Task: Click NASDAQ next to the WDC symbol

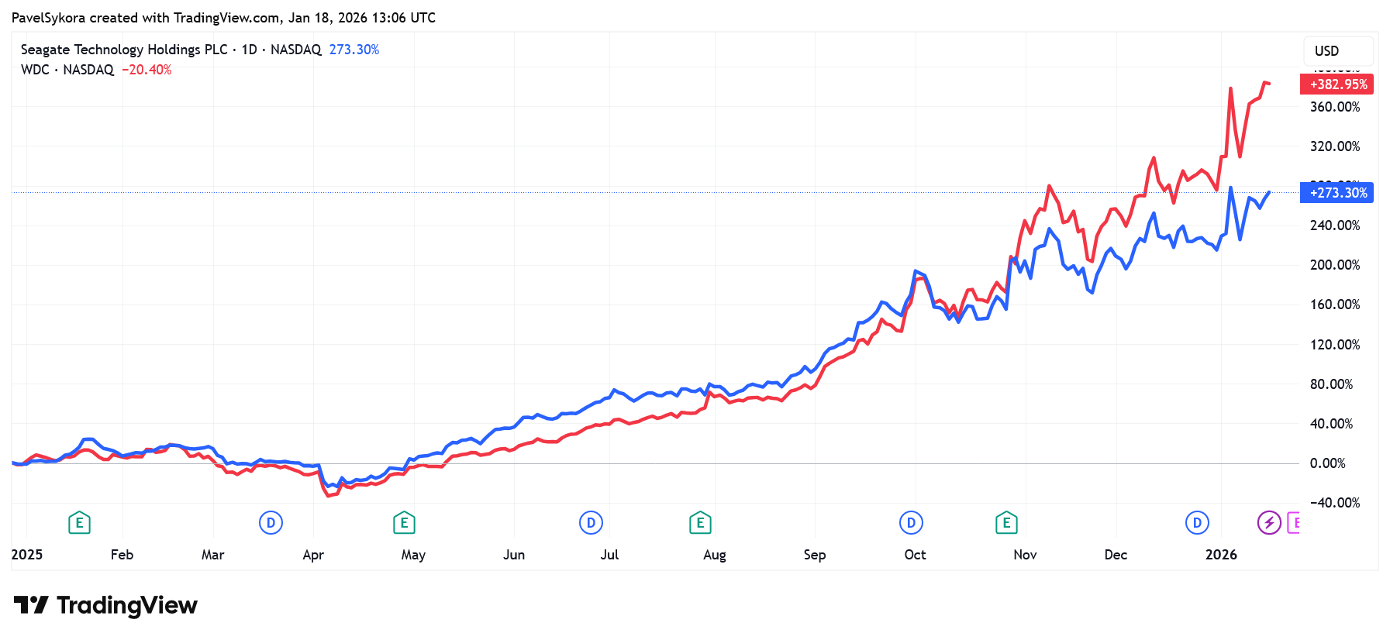Action: (88, 70)
